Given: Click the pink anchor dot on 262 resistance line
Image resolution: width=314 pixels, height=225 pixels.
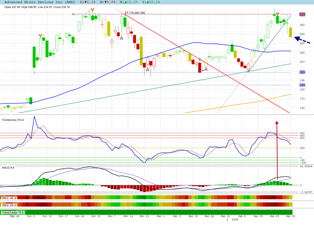Looking at the screenshot, I should 73,14.
